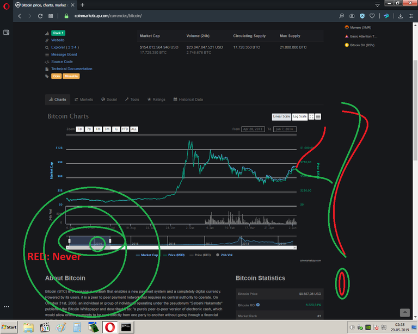Add bookmark with the heart icon
Viewport: 418px width, 334px height.
point(372,16)
